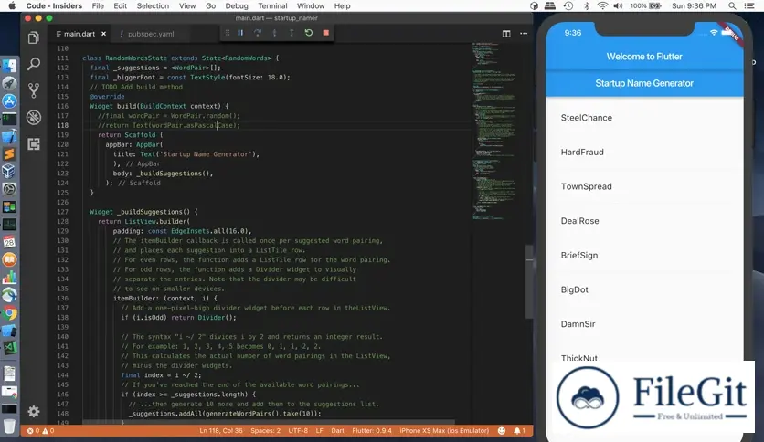Open the Source Control view
This screenshot has width=764, height=442.
point(34,90)
